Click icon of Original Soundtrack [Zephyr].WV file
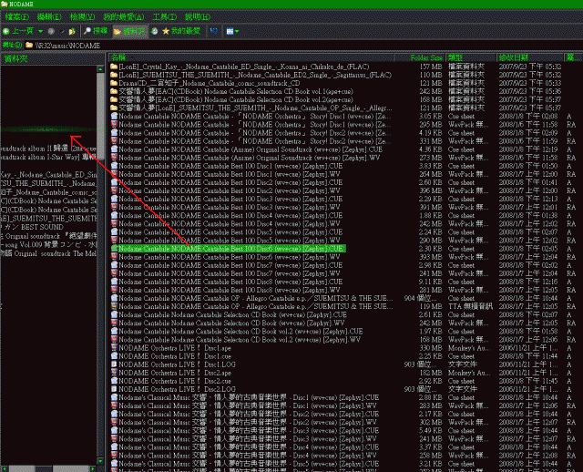 click(x=114, y=158)
